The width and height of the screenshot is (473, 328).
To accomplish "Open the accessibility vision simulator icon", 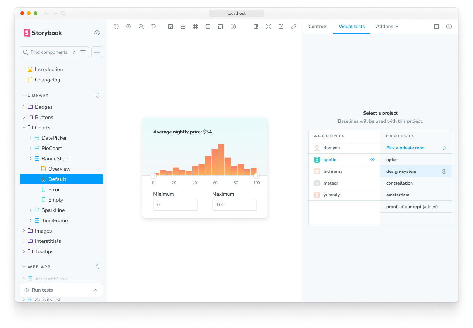I will pos(233,27).
